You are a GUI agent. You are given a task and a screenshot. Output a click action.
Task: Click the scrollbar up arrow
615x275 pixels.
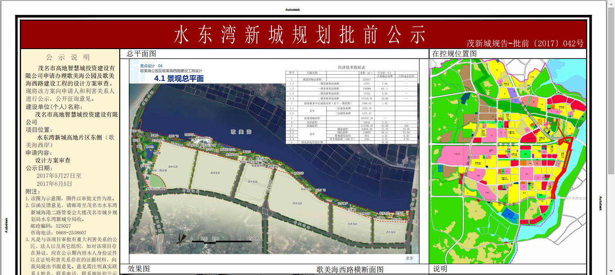pyautogui.click(x=611, y=3)
